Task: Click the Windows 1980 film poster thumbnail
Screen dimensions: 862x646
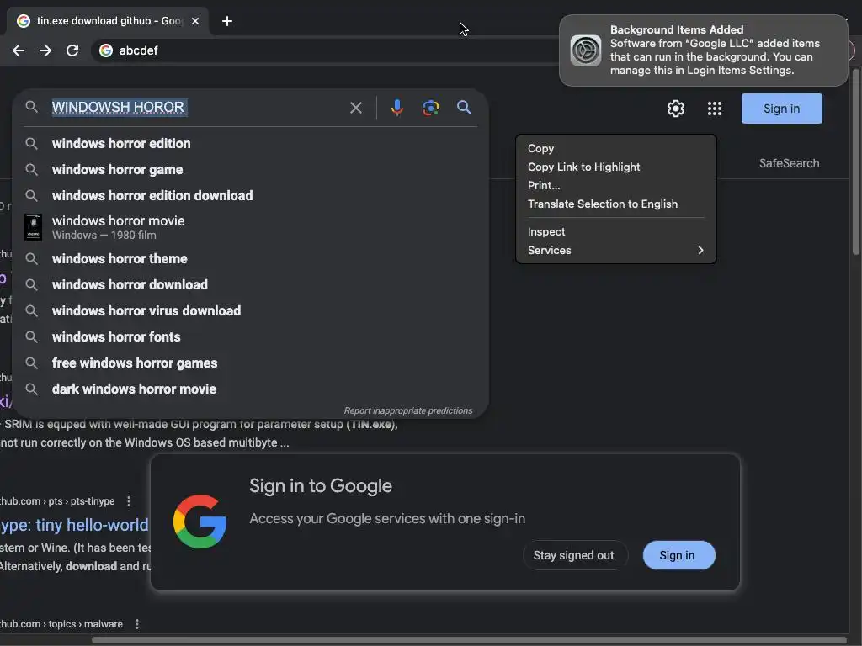Action: click(33, 227)
